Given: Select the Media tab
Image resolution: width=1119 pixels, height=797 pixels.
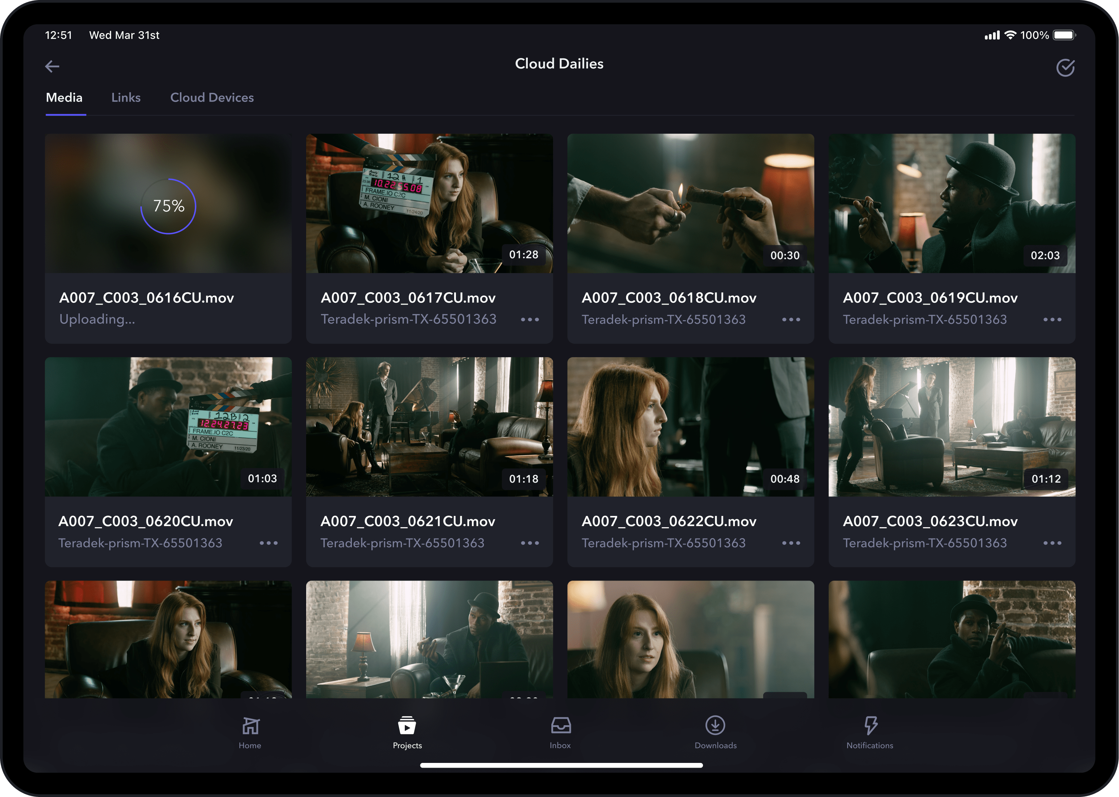Looking at the screenshot, I should (x=64, y=98).
